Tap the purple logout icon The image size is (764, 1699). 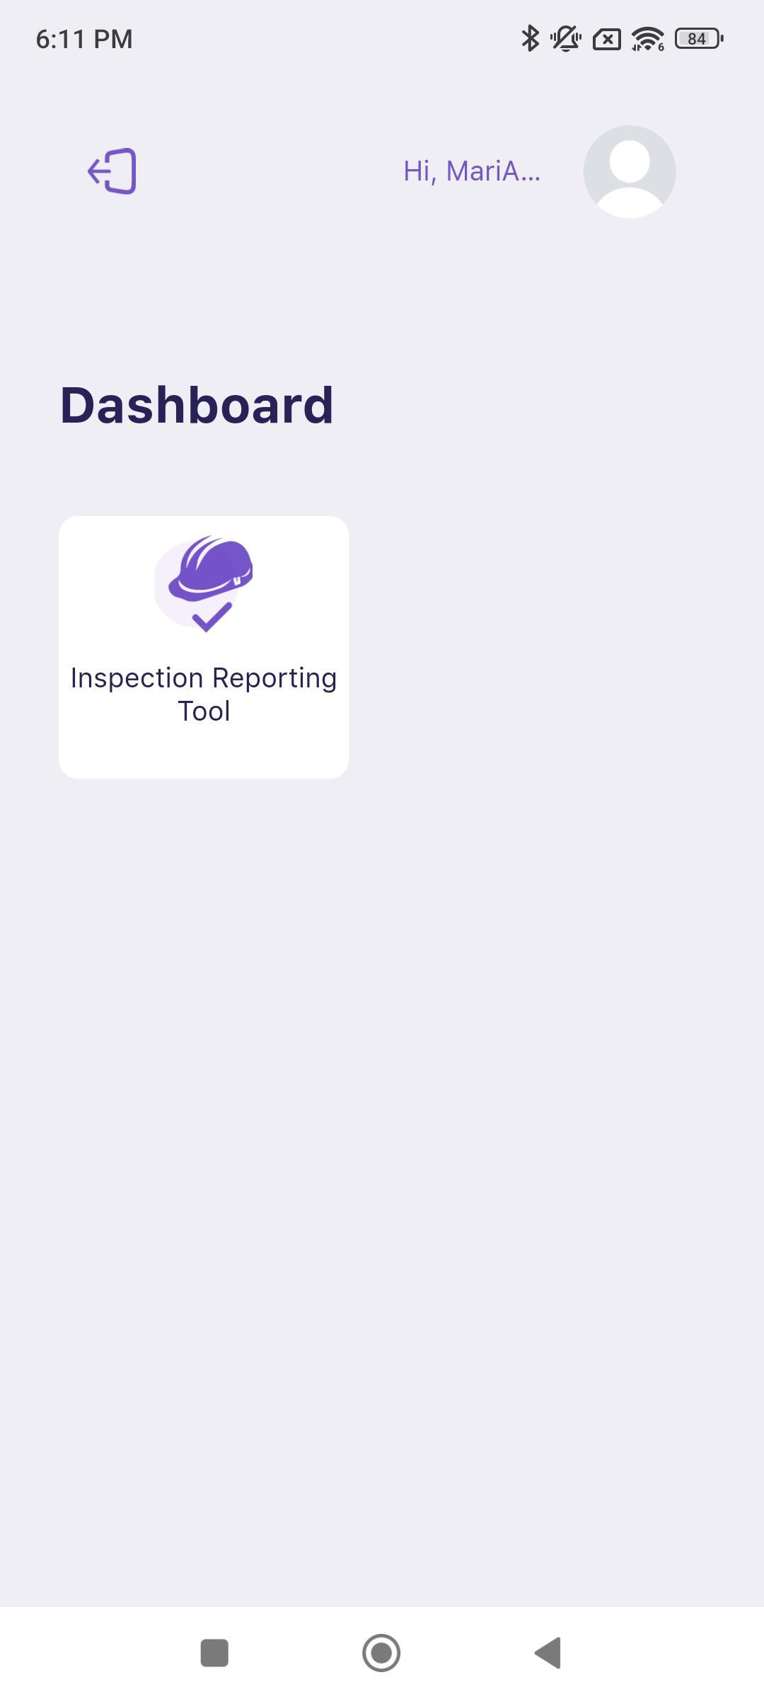point(112,171)
